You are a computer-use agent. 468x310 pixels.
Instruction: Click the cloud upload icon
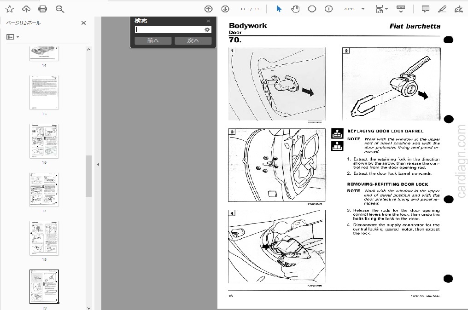pos(26,9)
